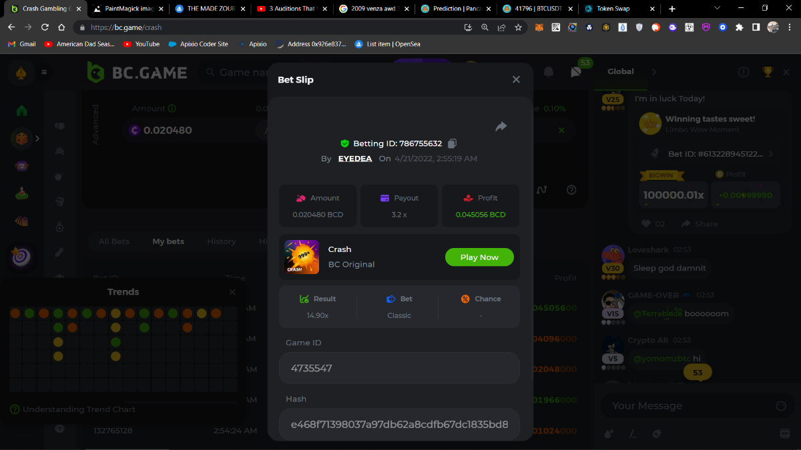This screenshot has width=801, height=450.
Task: Switch to the 41796 | BTCUSDT tab
Action: (x=533, y=9)
